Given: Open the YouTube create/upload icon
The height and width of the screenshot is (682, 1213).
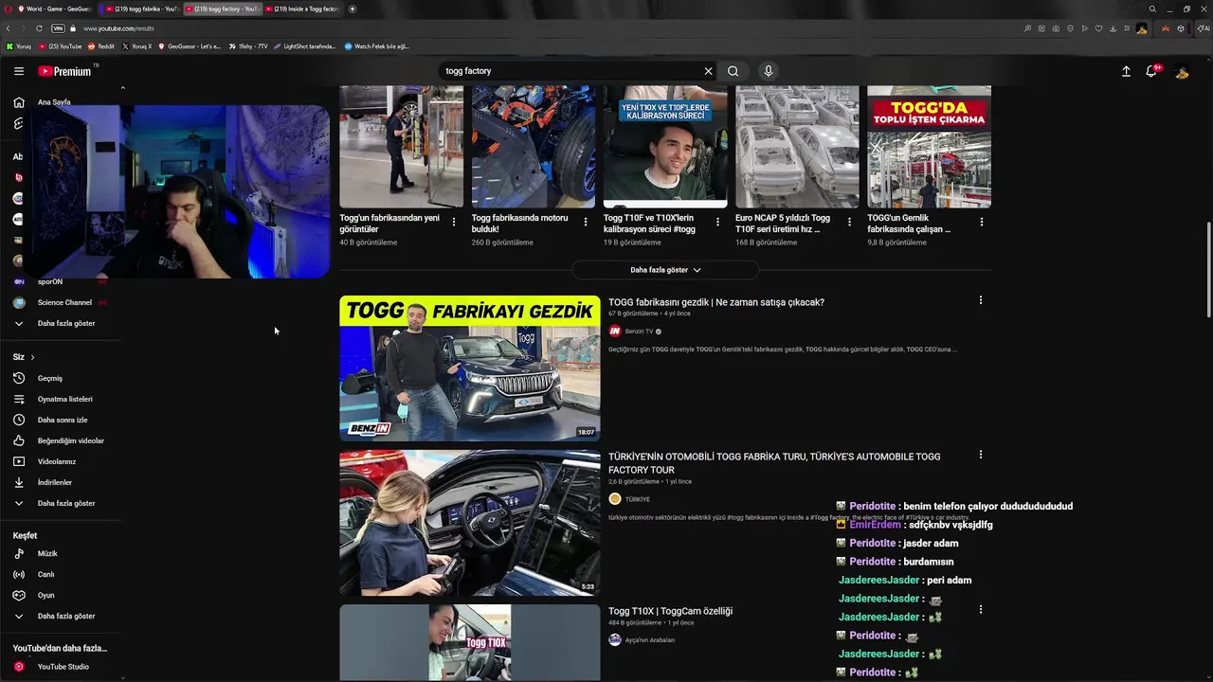Looking at the screenshot, I should (x=1126, y=71).
